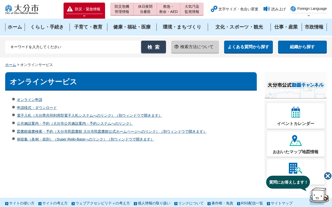Open 申請様式・ダウンロード link

tap(37, 108)
